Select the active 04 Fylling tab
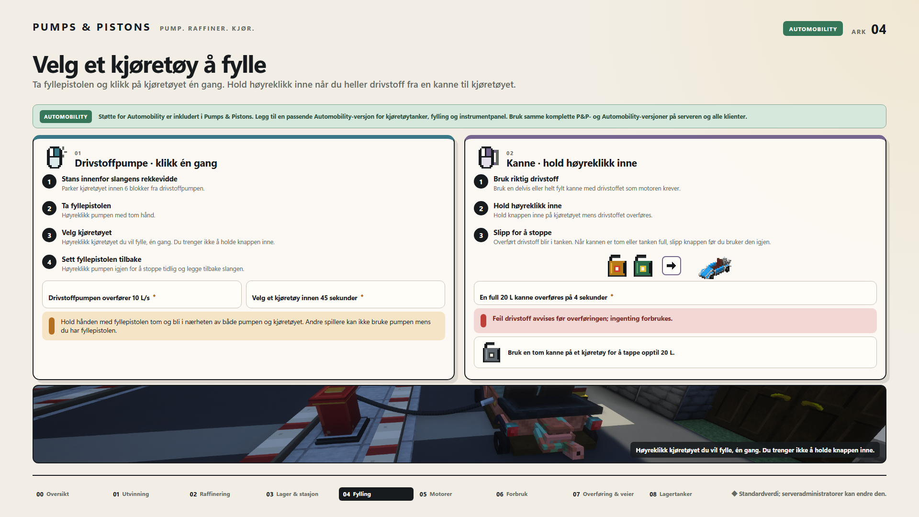 376,494
